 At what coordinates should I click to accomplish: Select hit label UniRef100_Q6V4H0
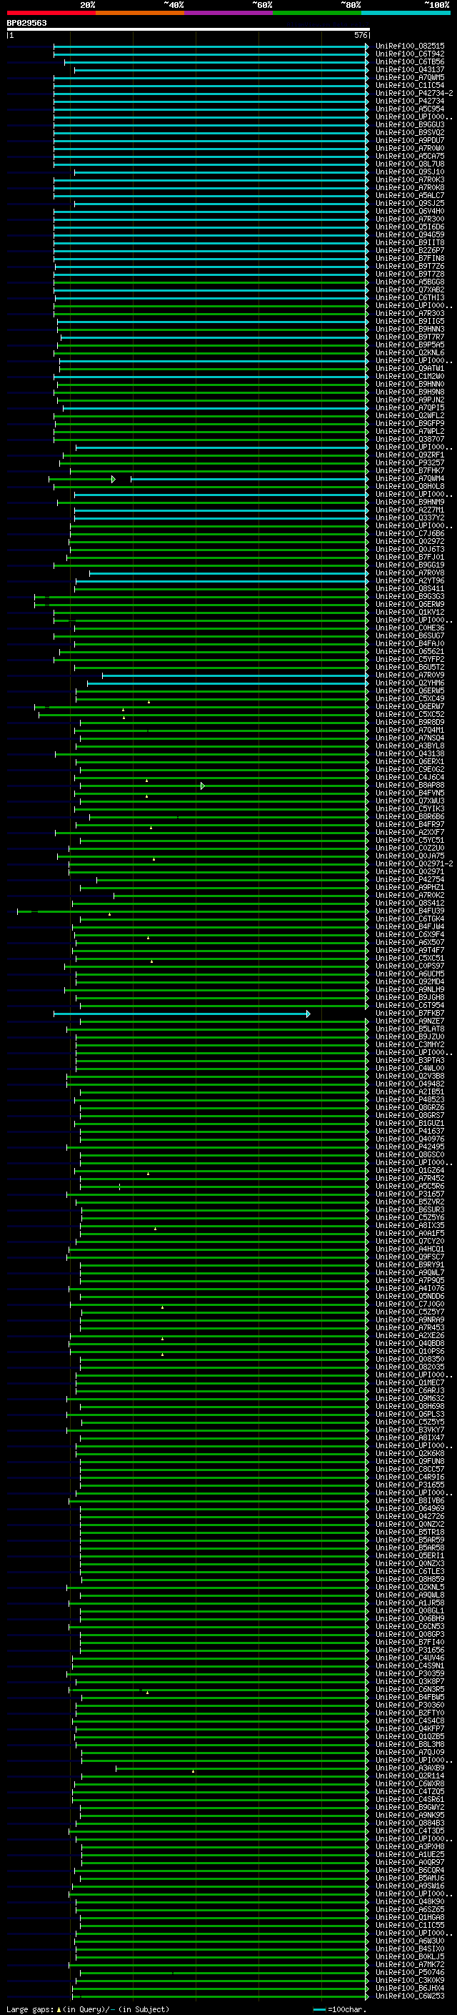410,211
